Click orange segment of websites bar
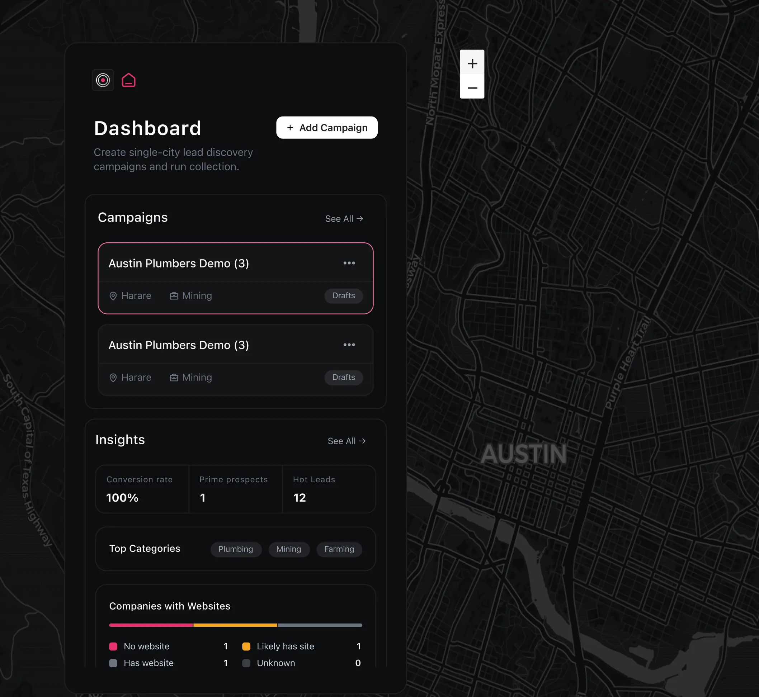The height and width of the screenshot is (697, 759). coord(235,625)
